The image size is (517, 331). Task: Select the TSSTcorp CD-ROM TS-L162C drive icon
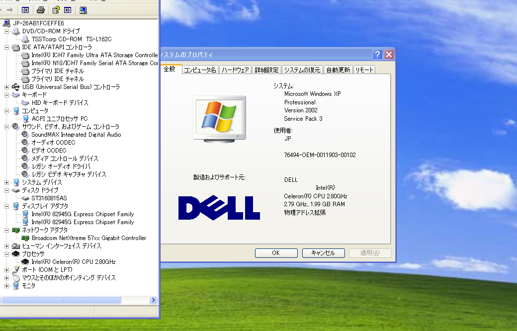click(25, 39)
